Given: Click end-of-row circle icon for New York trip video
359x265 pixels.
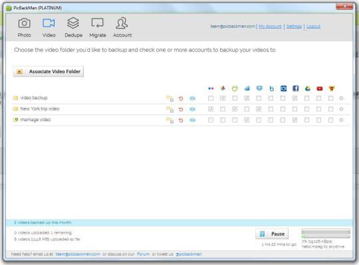Looking at the screenshot, I should coord(341,109).
